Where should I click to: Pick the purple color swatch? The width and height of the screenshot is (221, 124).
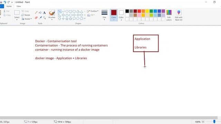tap(163, 11)
